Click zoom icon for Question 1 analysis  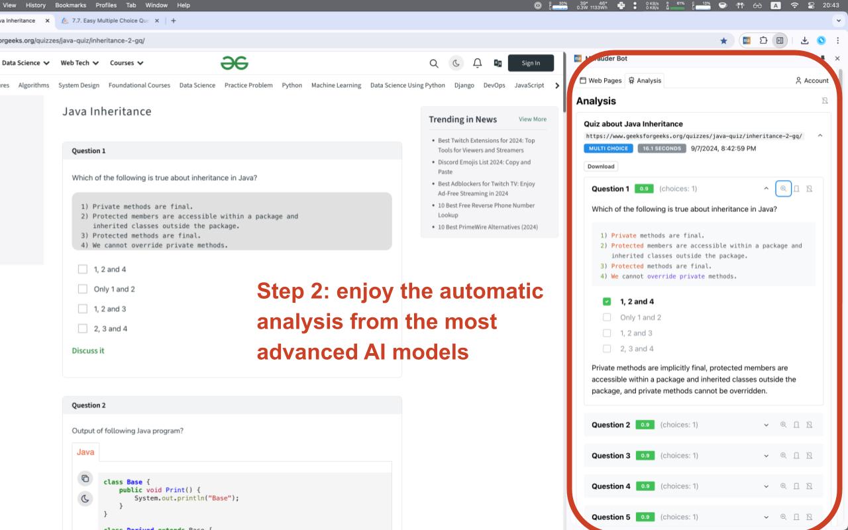click(783, 189)
